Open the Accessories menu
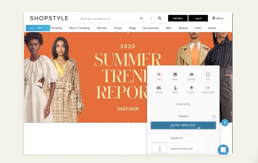This screenshot has height=163, width=258. click(151, 28)
